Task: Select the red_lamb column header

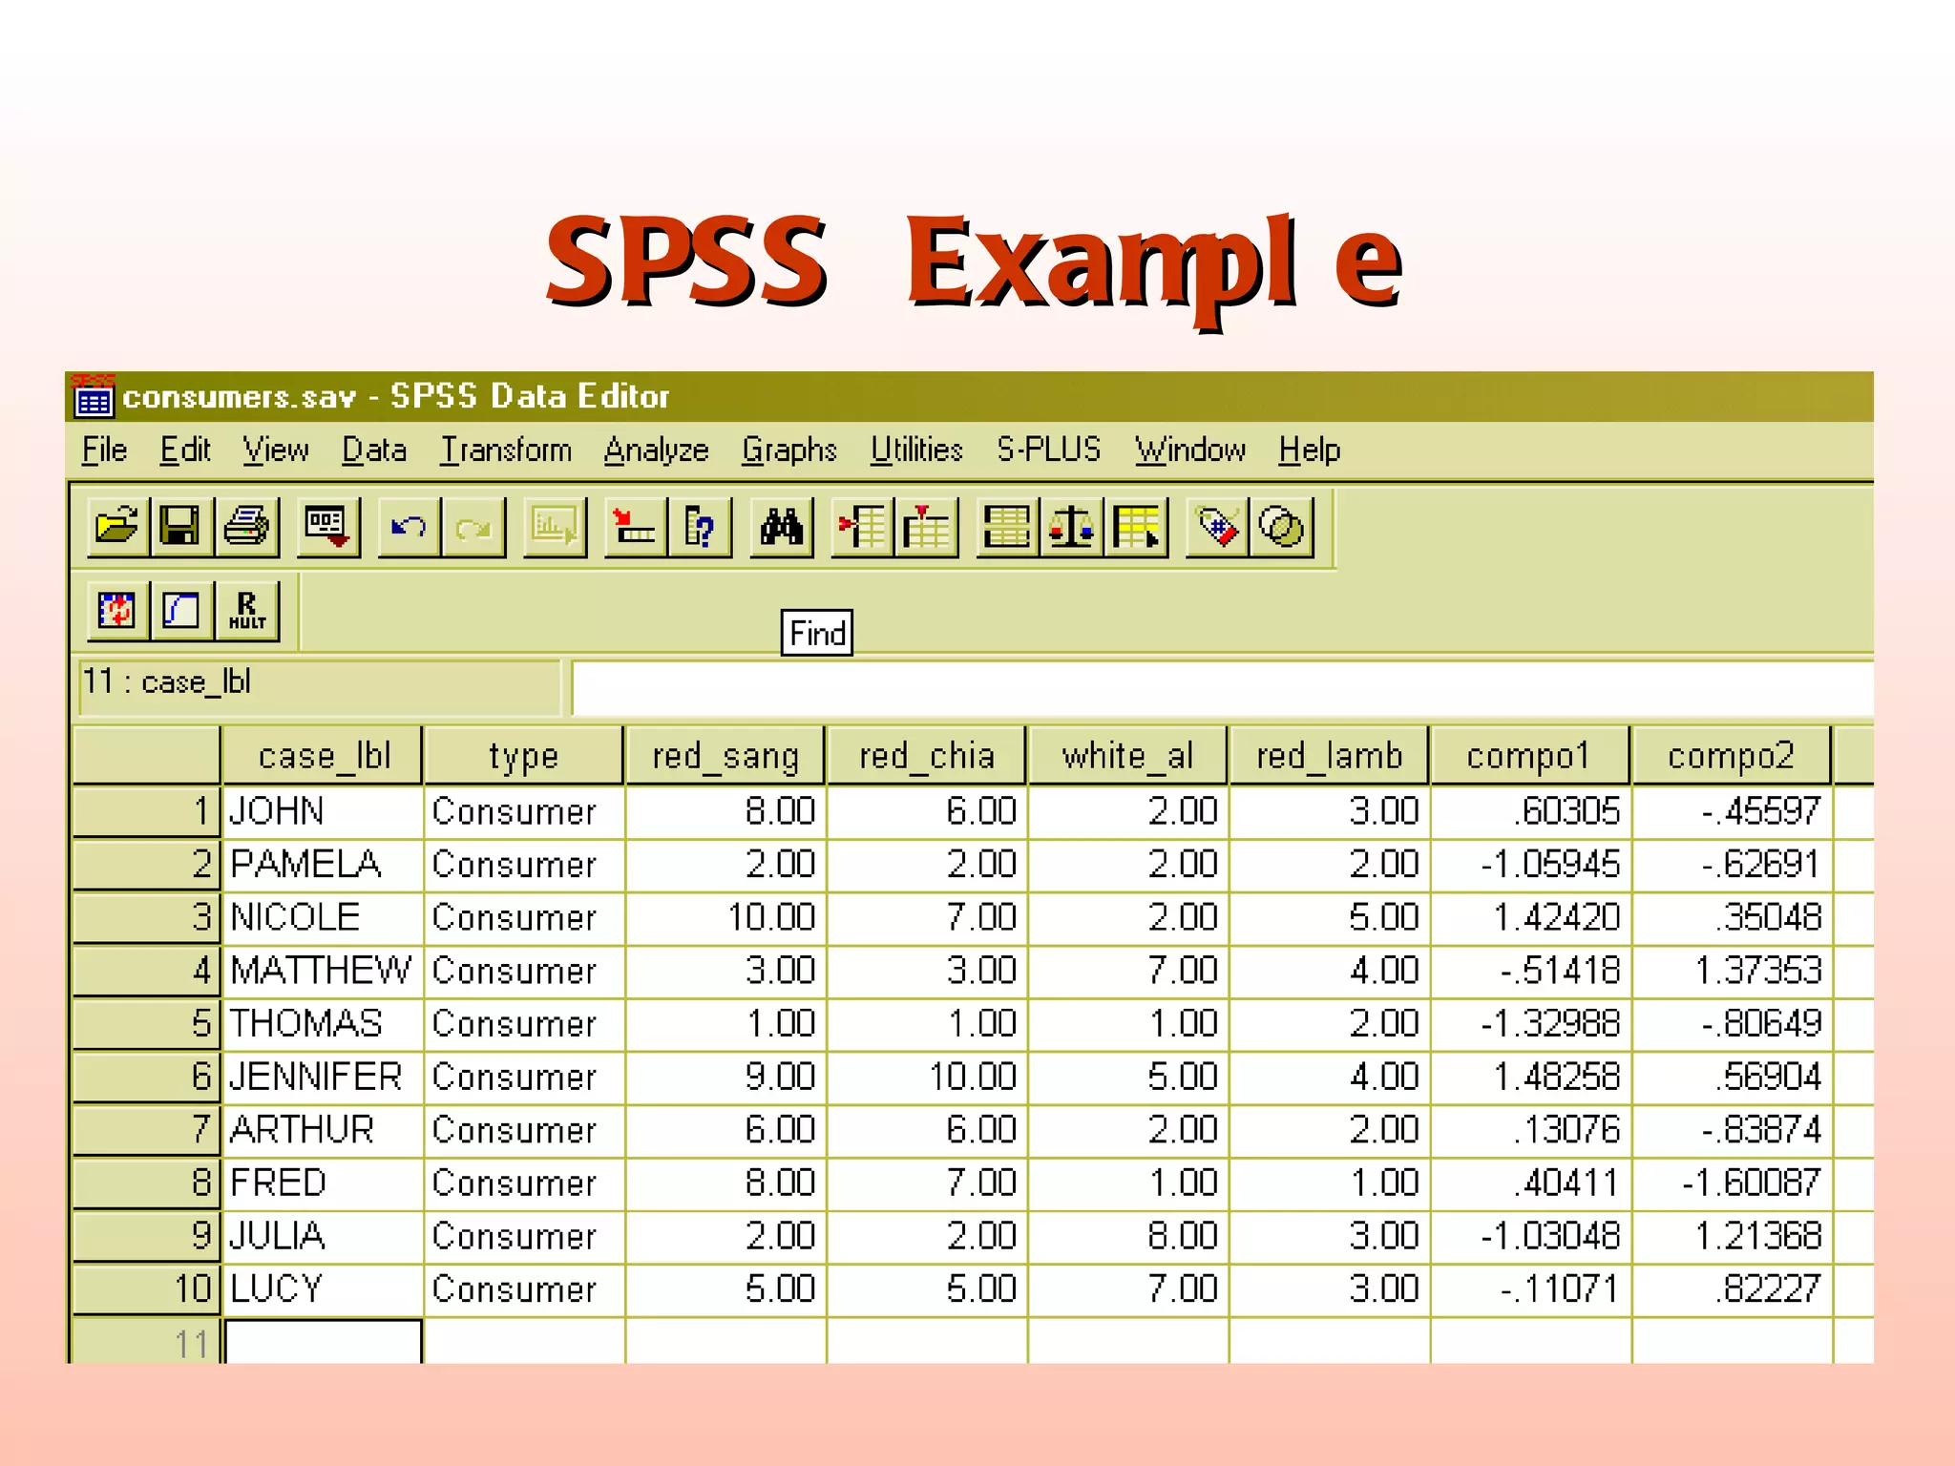Action: (x=1330, y=756)
